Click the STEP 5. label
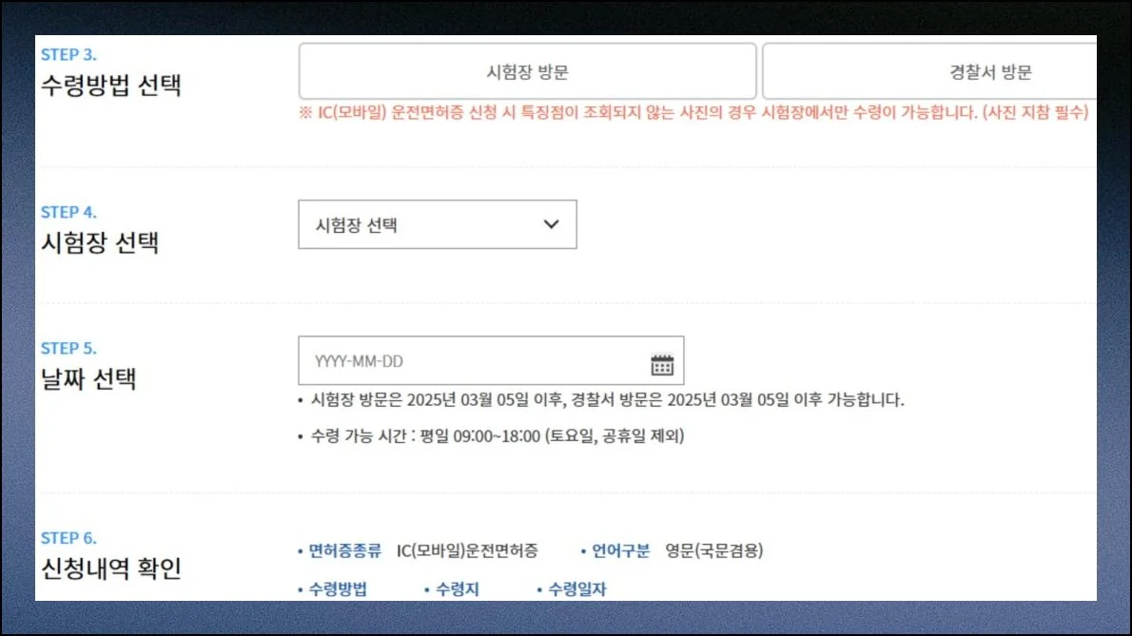 coord(68,348)
